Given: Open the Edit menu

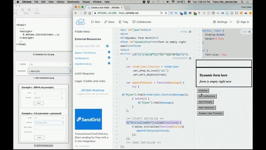Looking at the screenshot, I should coord(43,2).
